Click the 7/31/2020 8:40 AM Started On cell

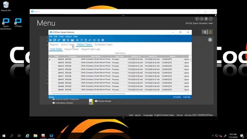click(x=135, y=69)
